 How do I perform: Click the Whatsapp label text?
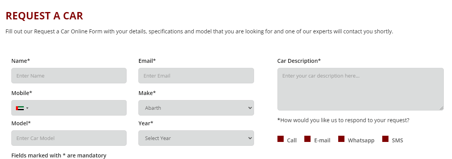click(361, 140)
